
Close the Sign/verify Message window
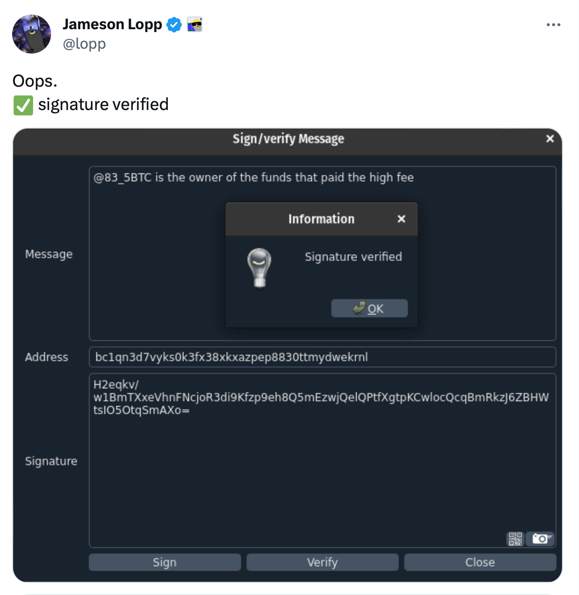550,139
